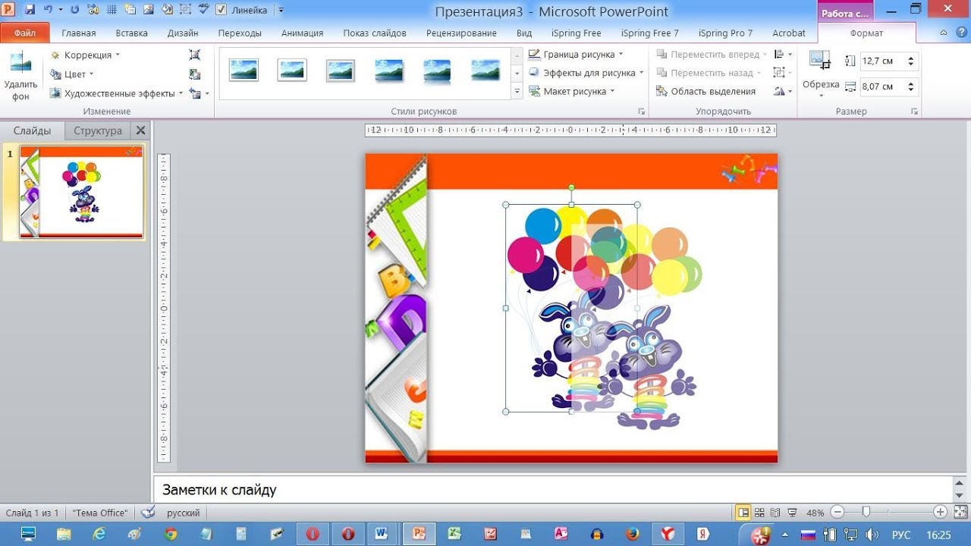Open the Acrobat ribbon tab
The image size is (971, 546).
(789, 33)
